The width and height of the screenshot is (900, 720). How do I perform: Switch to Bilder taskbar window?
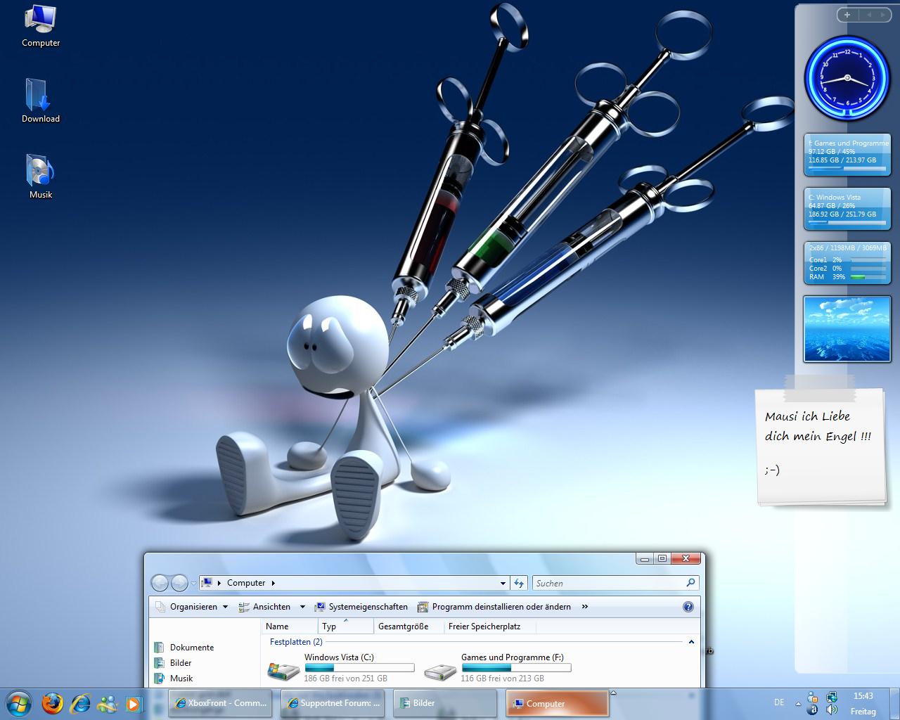[424, 703]
